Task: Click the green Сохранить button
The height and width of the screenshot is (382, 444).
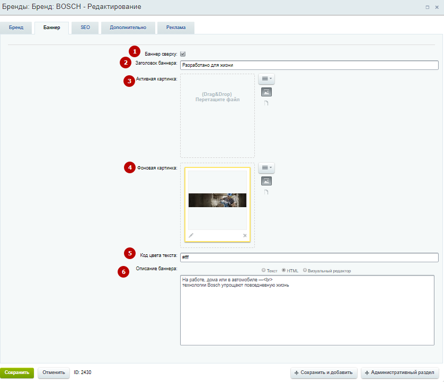Action: tap(17, 372)
